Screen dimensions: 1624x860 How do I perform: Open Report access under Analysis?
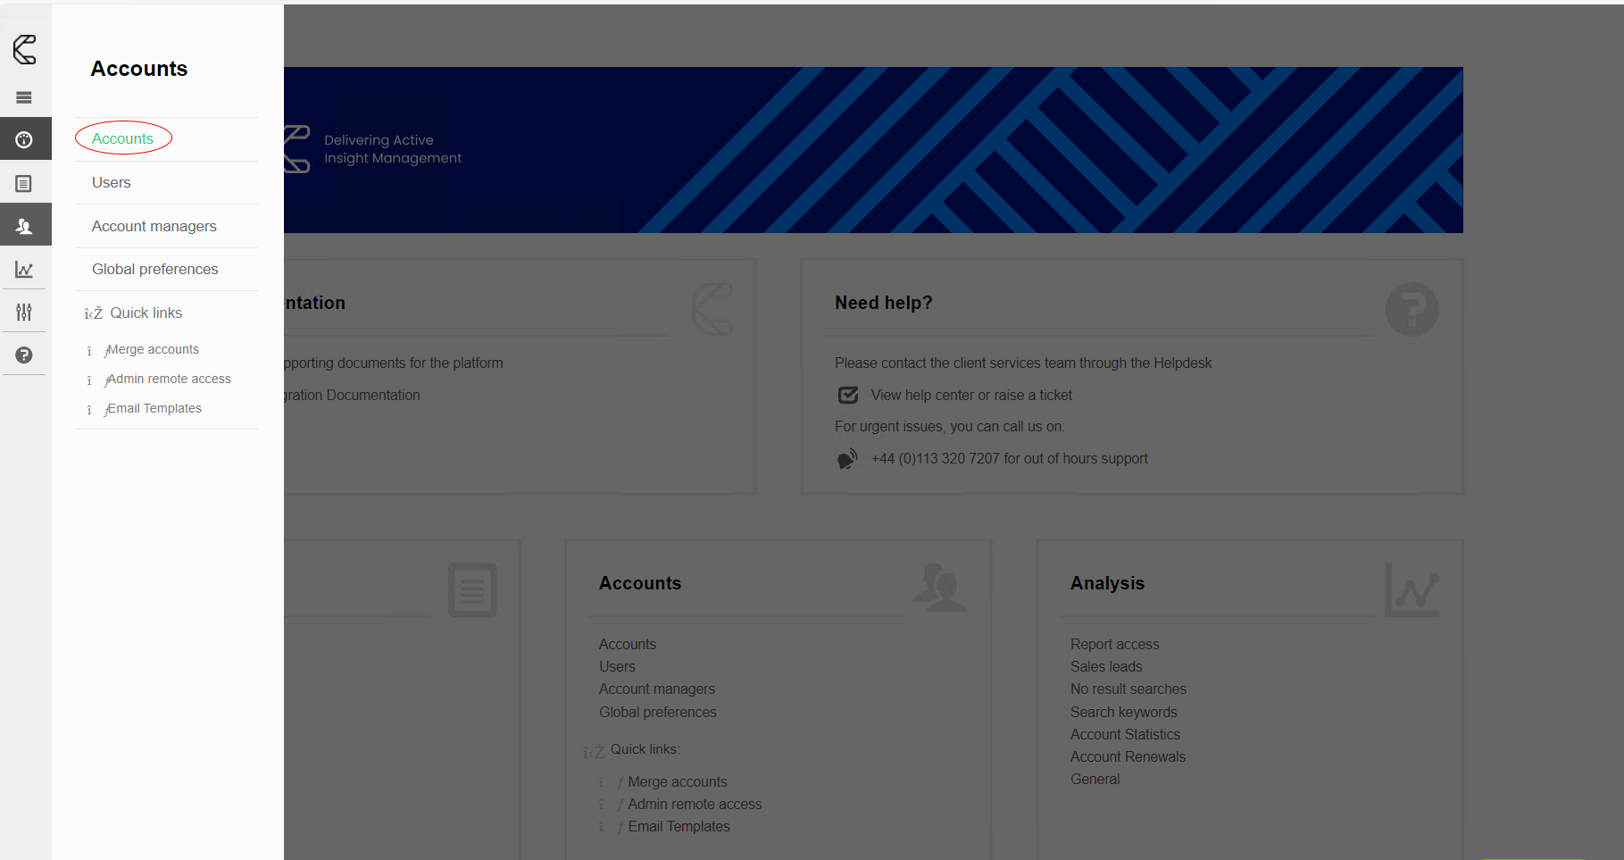tap(1114, 644)
